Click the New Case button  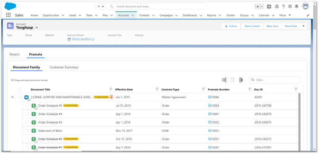pyautogui.click(x=272, y=26)
